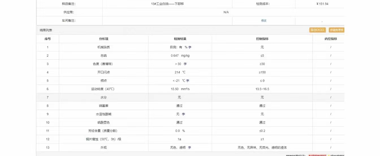Click the 铜片腐蚀（50℃, 3h）/级 analysis item
Image resolution: width=380 pixels, height=156 pixels.
(103, 139)
